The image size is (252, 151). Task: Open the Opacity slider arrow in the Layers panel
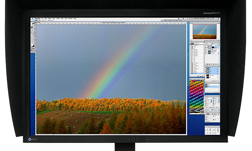[x=219, y=44]
